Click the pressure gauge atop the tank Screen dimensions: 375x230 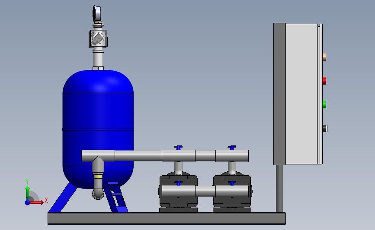point(97,13)
